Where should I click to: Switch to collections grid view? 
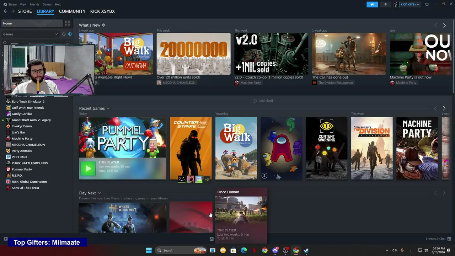[68, 23]
